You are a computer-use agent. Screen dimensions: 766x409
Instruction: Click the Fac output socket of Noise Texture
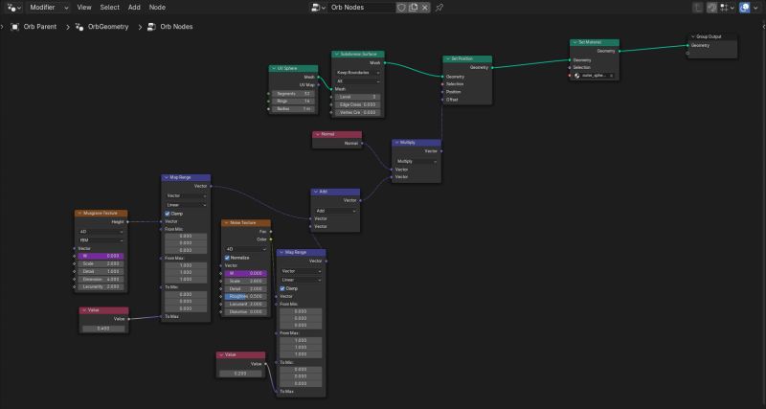pyautogui.click(x=271, y=231)
